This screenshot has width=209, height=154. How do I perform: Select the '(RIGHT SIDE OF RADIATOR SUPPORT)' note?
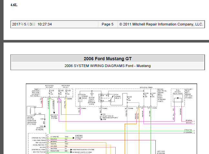point(110,117)
